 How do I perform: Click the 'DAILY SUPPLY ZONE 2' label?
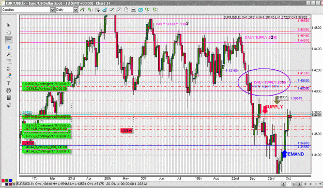click(x=261, y=37)
